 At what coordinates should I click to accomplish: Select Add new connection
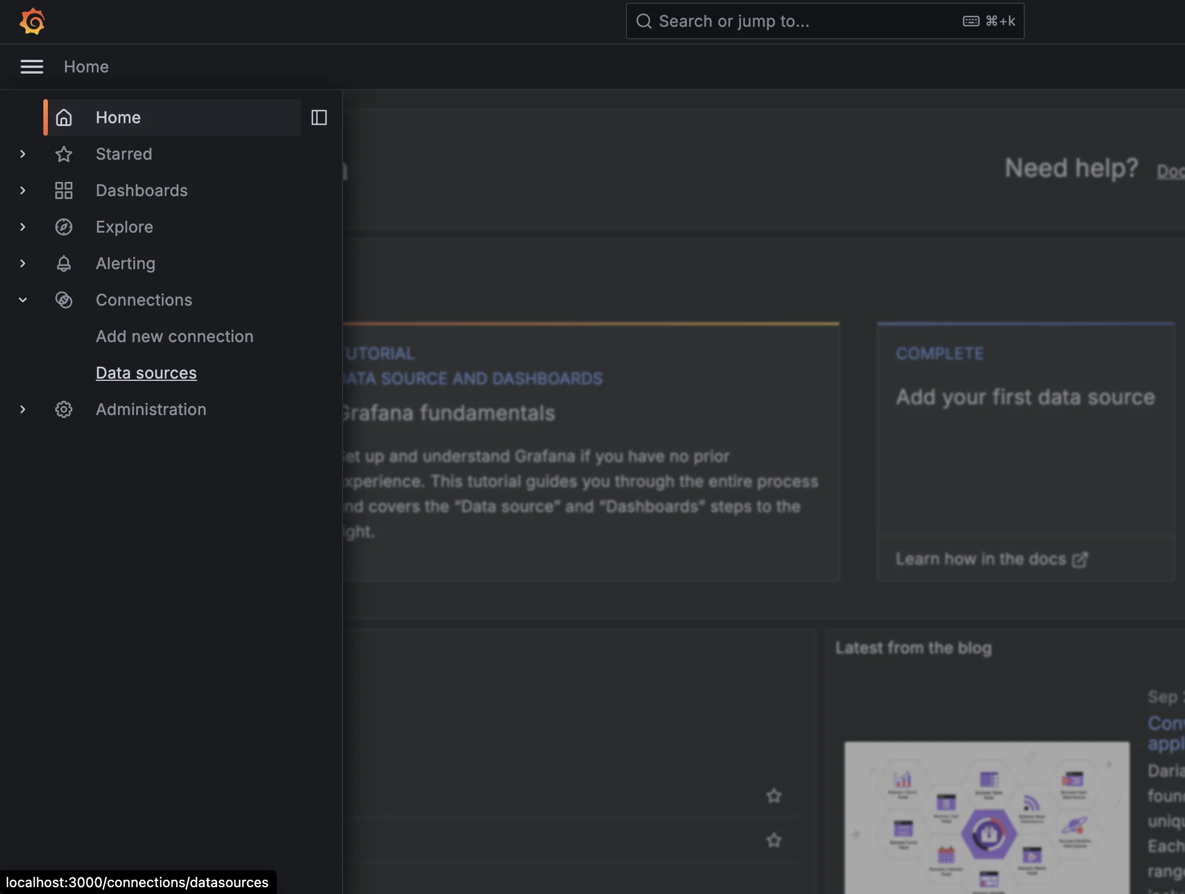point(174,336)
